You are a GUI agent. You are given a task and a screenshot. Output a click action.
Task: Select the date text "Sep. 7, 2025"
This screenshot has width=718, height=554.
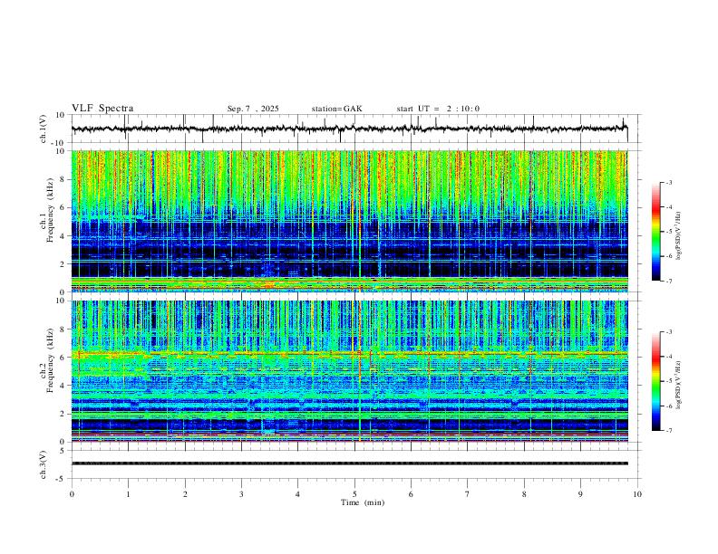[x=253, y=109]
